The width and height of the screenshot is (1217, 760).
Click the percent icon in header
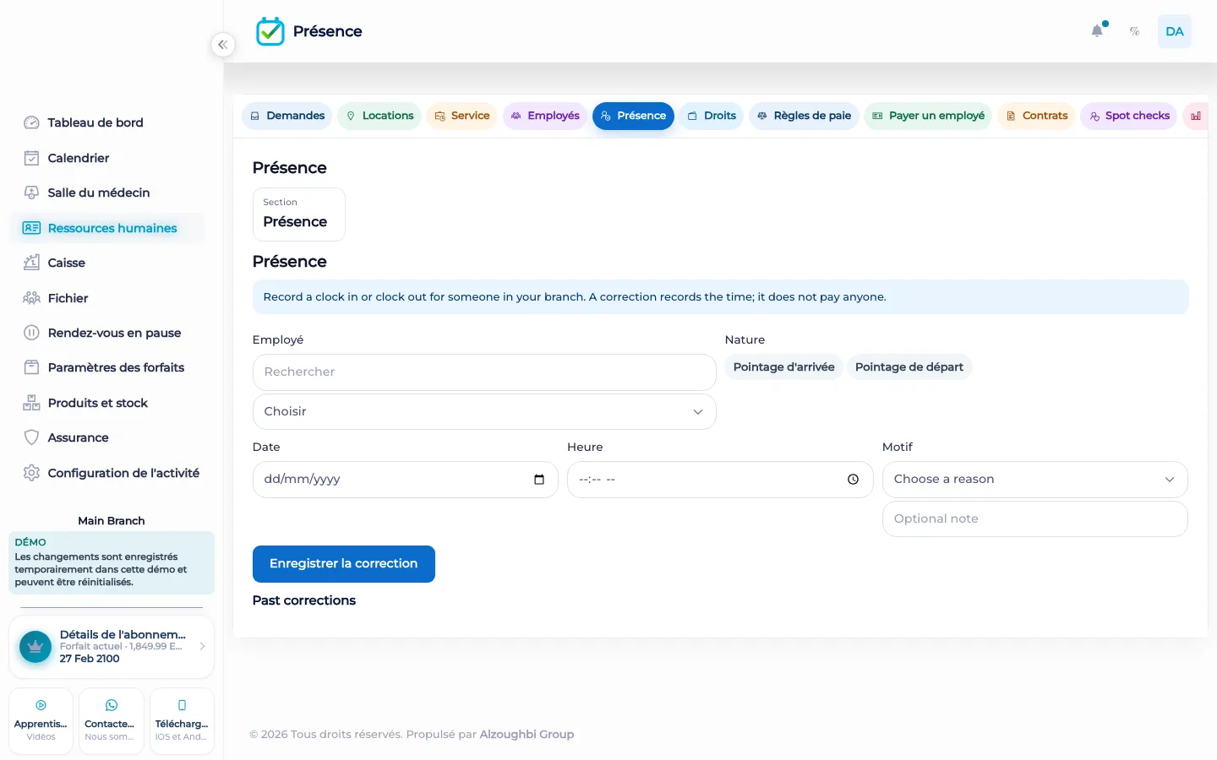click(1135, 31)
